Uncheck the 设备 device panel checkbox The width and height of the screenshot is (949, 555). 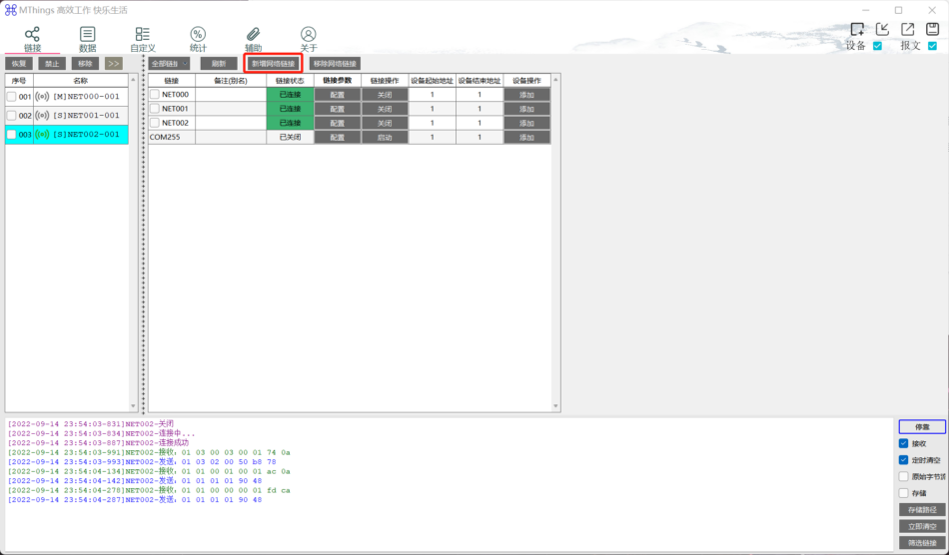click(x=878, y=46)
